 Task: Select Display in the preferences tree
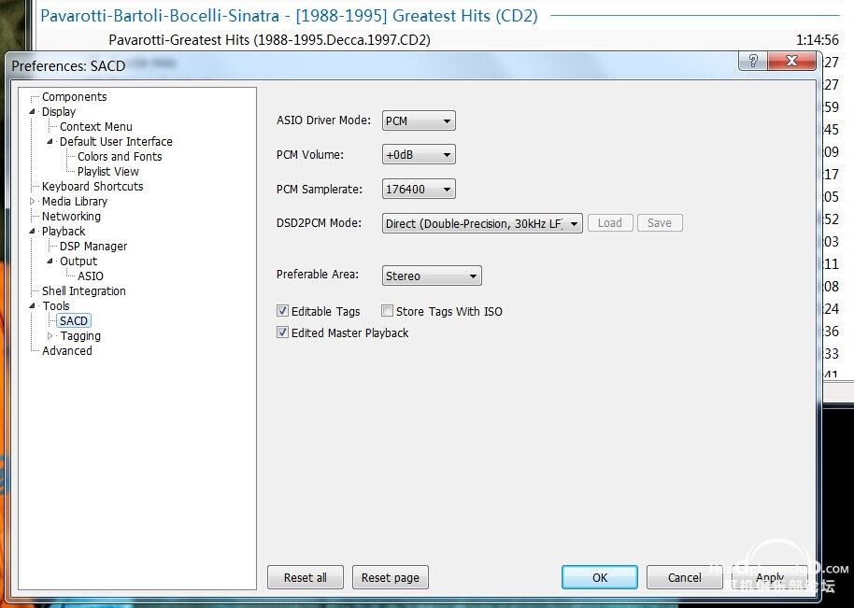tap(59, 111)
